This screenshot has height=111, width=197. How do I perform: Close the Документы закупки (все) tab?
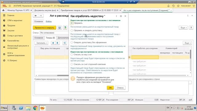point(58,10)
